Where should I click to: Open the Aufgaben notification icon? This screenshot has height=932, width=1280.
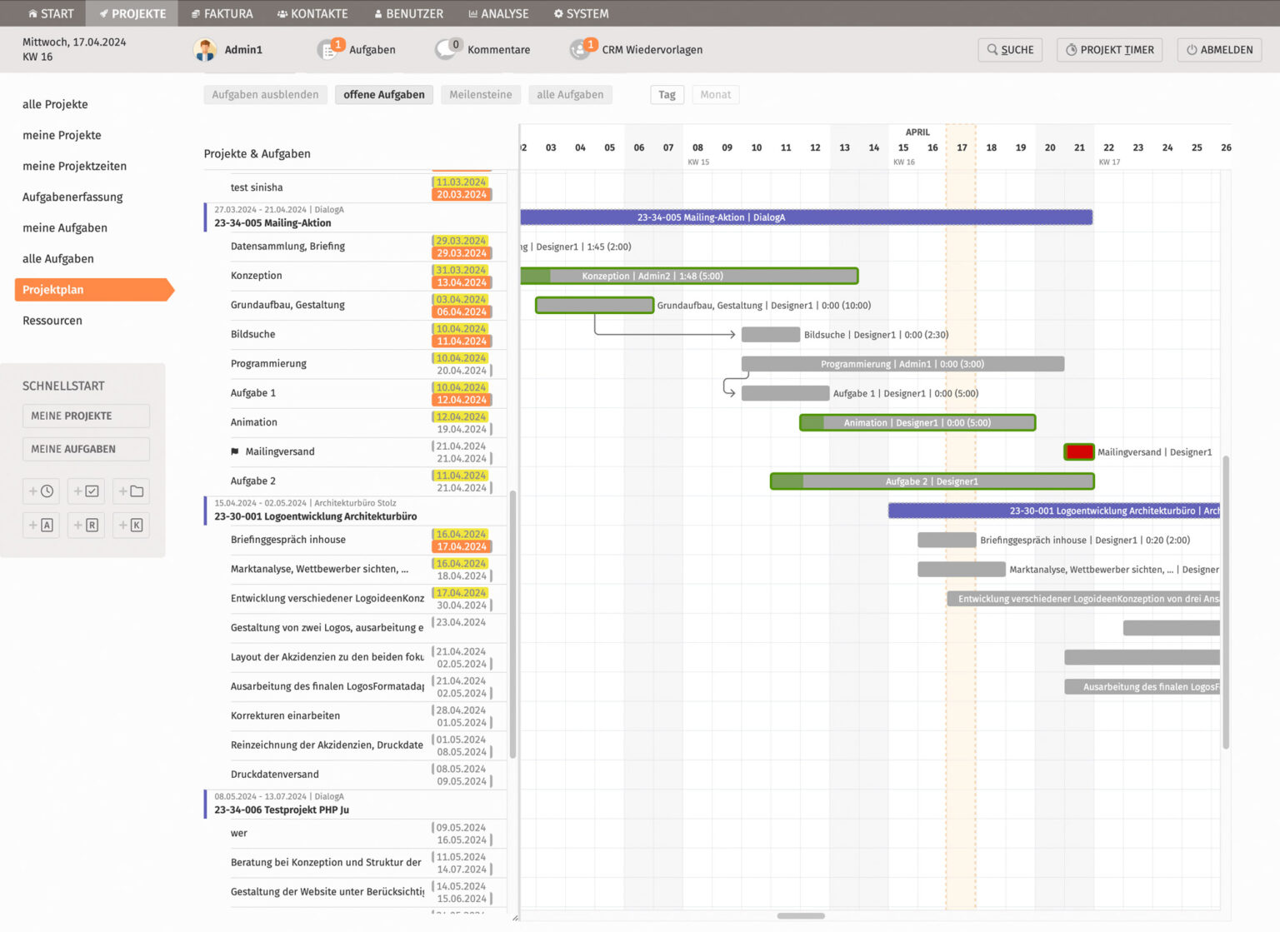328,49
